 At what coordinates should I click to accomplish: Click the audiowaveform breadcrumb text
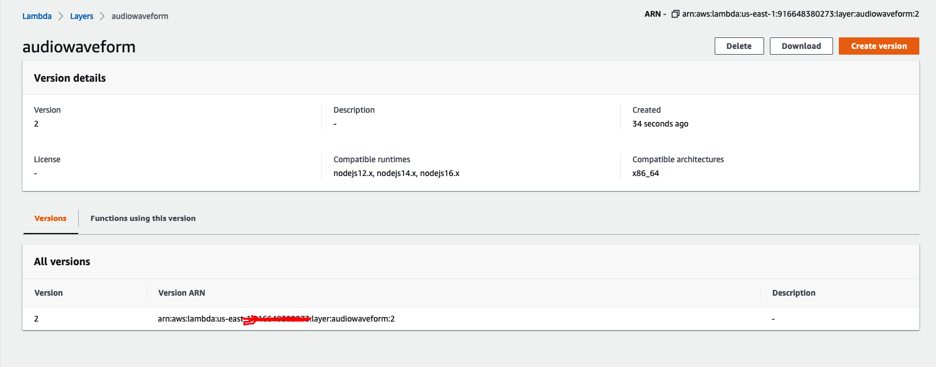[x=140, y=16]
